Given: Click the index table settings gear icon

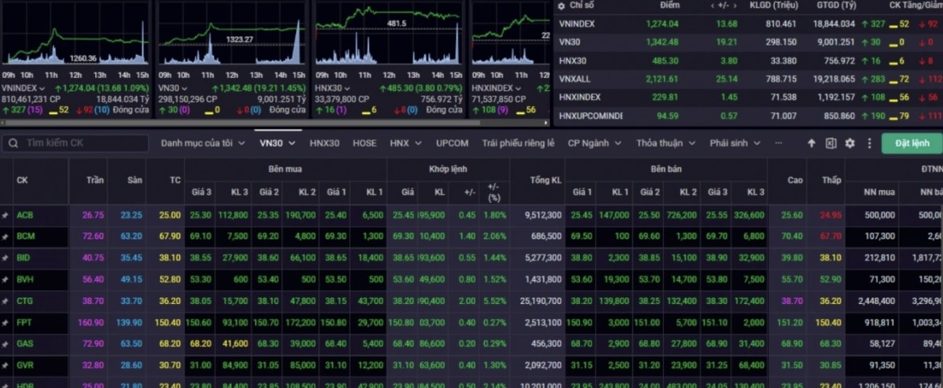Looking at the screenshot, I should pyautogui.click(x=561, y=5).
